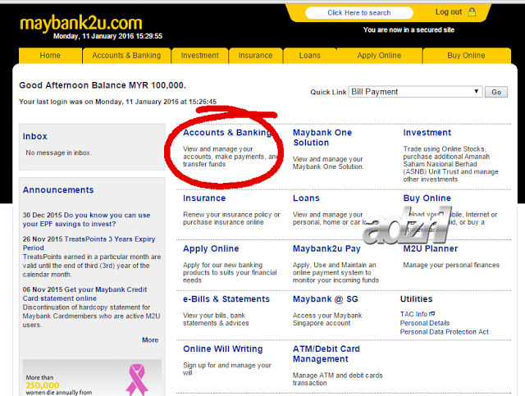
Task: Click the 'Click Here to search' field
Action: click(359, 13)
